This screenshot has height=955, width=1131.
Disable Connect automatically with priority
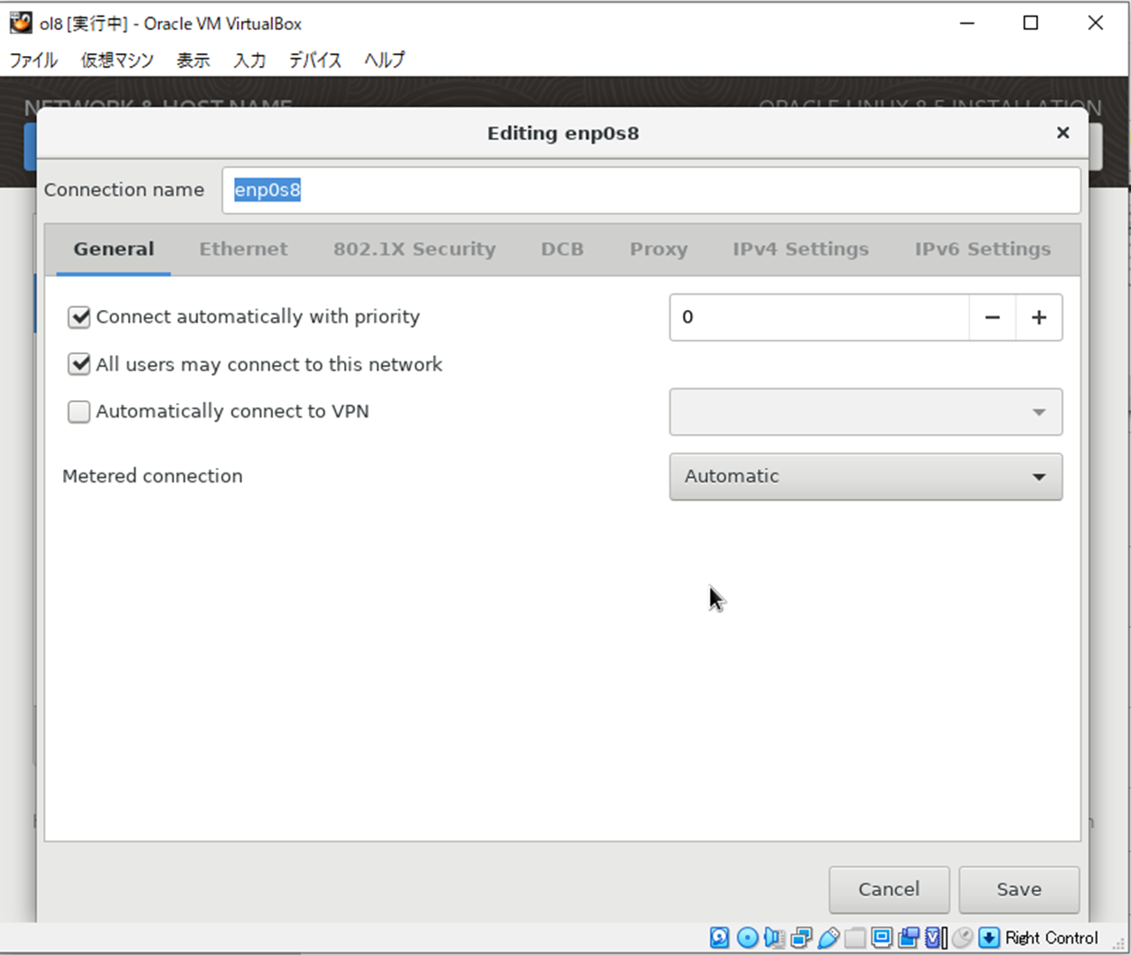click(79, 317)
